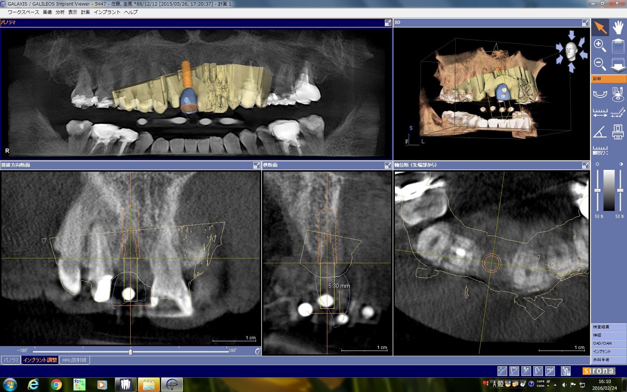Maximize the パノラマ view panel
The image size is (627, 392).
click(x=388, y=23)
